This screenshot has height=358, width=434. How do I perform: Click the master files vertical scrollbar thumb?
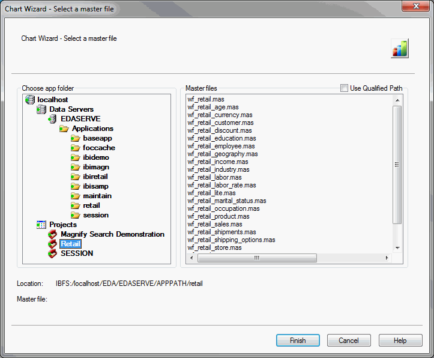point(397,165)
